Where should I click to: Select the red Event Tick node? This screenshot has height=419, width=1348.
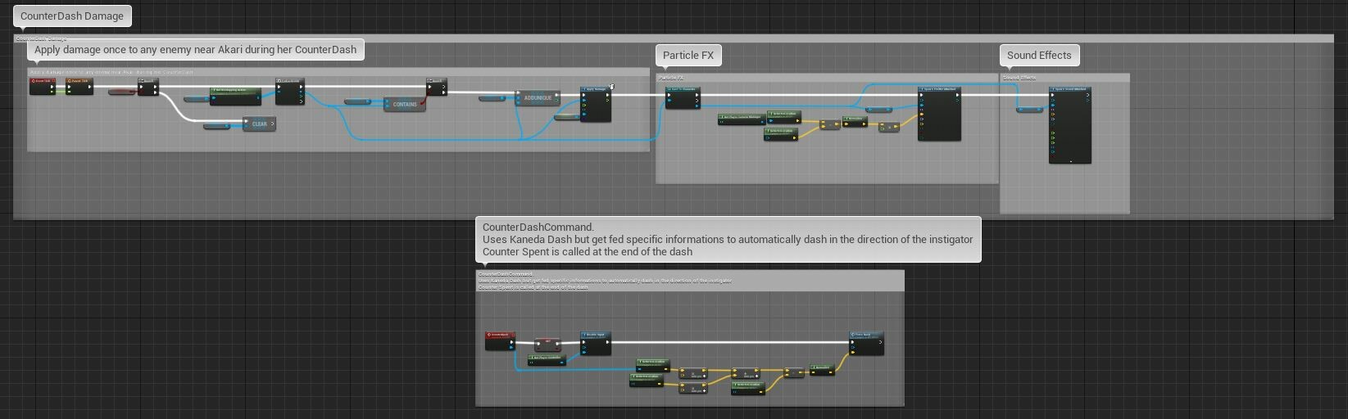[x=42, y=86]
